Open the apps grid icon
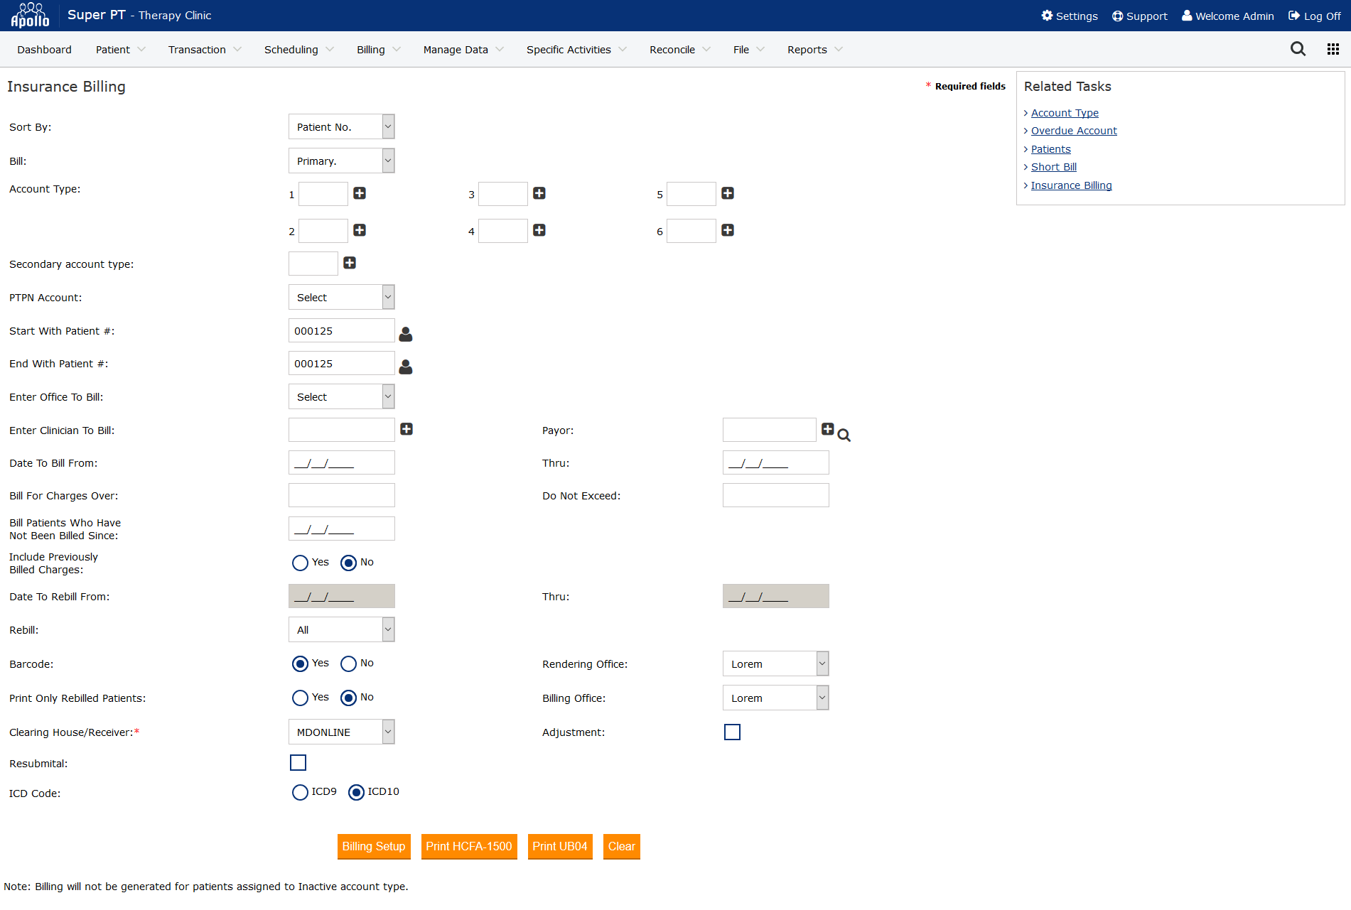Screen dimensions: 1351x910 1333,49
